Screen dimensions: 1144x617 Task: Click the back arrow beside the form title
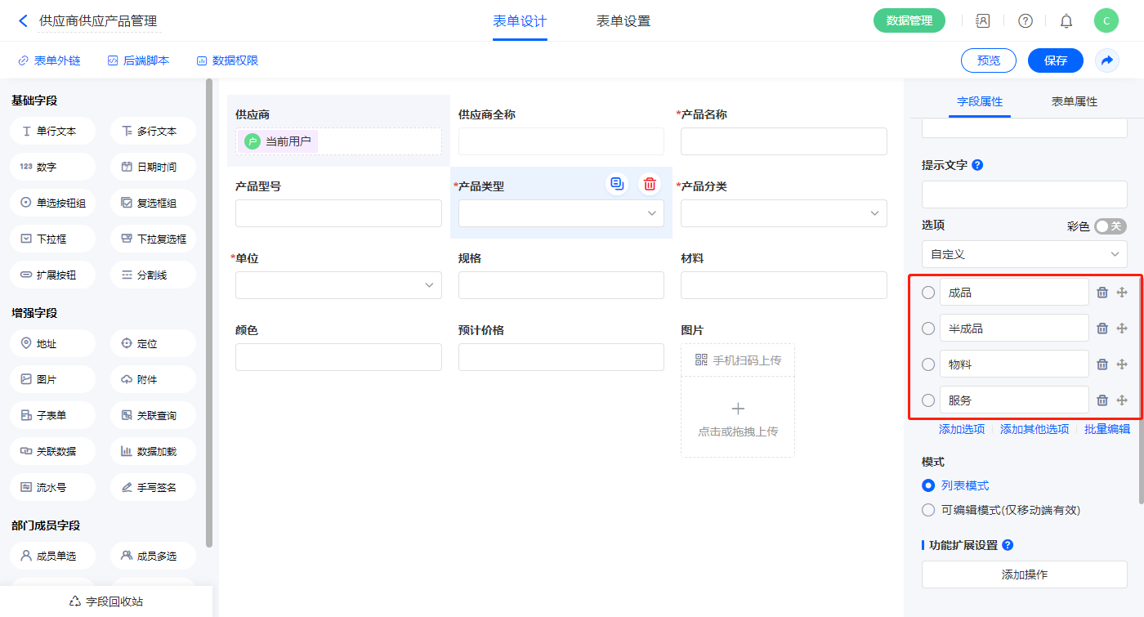(23, 21)
